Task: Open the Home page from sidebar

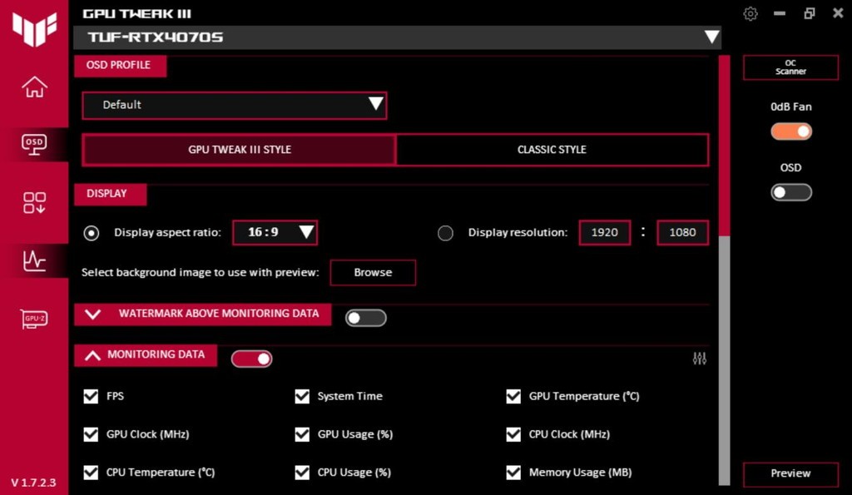Action: point(34,87)
